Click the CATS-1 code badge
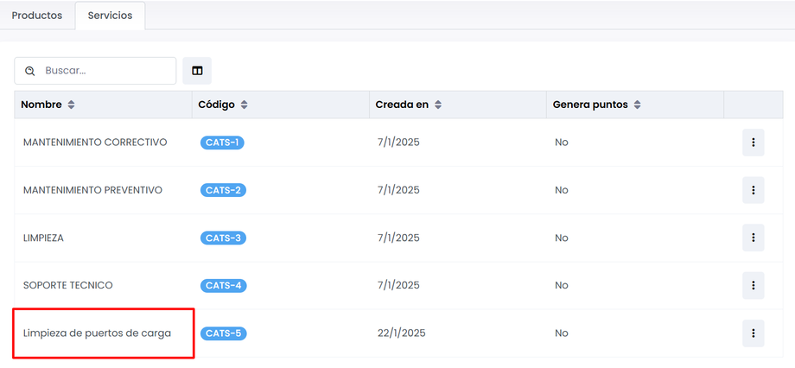The image size is (795, 368). click(222, 143)
